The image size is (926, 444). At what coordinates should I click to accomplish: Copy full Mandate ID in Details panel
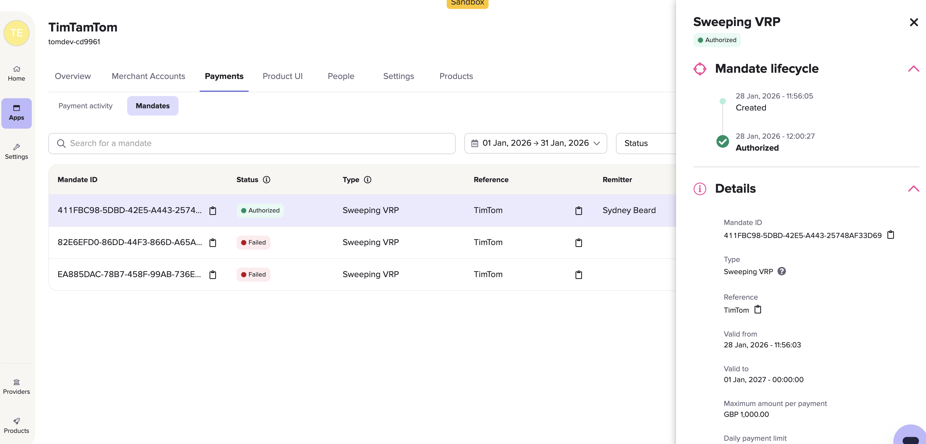(x=890, y=235)
